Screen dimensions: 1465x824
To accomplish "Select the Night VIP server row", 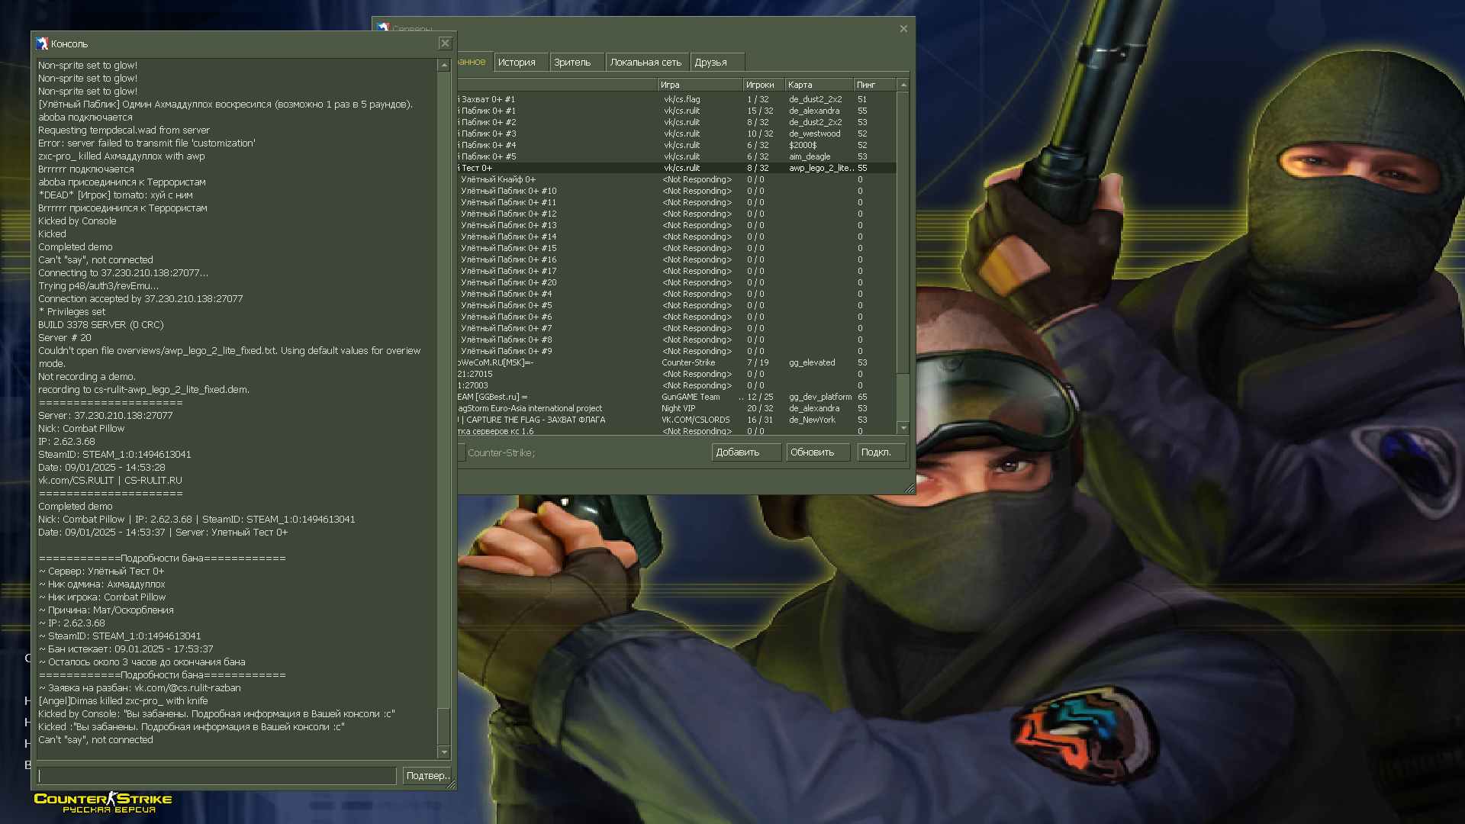I will click(677, 408).
